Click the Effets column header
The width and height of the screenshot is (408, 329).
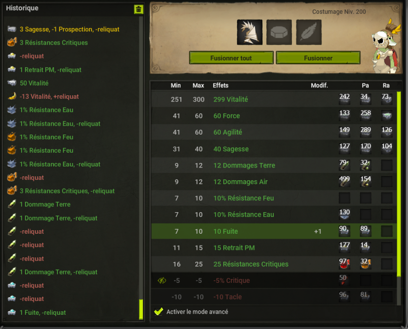pyautogui.click(x=220, y=85)
